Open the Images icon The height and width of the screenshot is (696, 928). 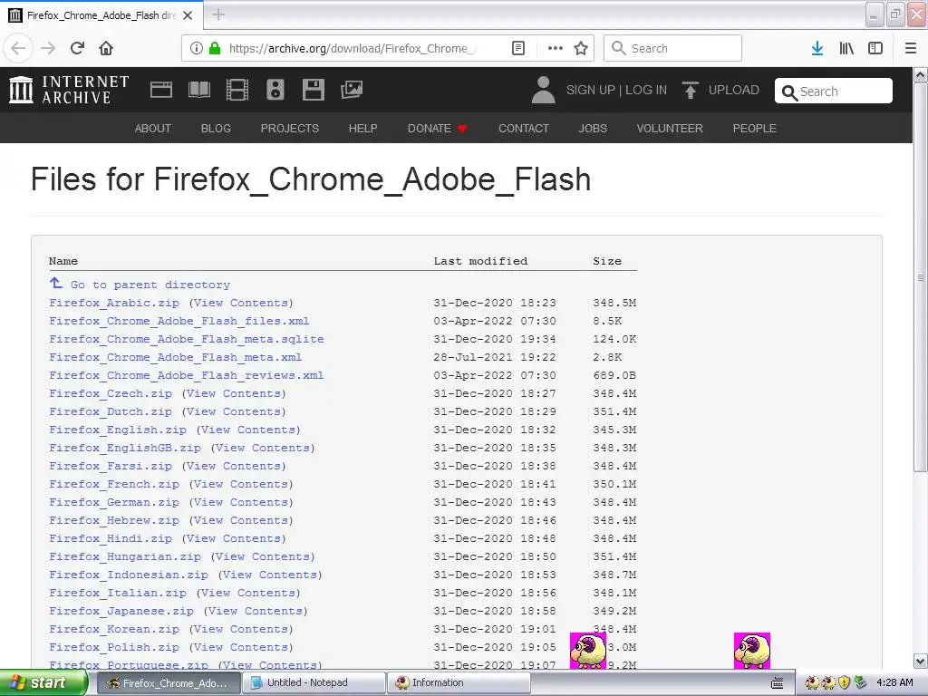coord(352,90)
